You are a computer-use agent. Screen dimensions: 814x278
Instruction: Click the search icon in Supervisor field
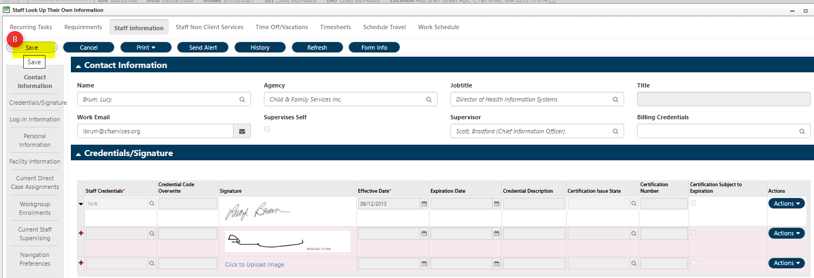(616, 131)
